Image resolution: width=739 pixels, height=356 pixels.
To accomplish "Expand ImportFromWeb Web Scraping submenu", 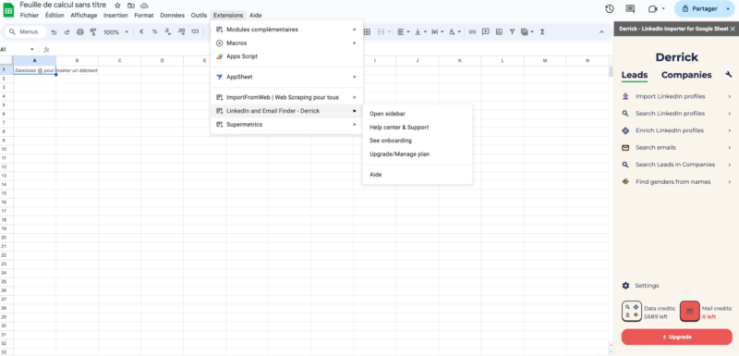I will pyautogui.click(x=286, y=98).
